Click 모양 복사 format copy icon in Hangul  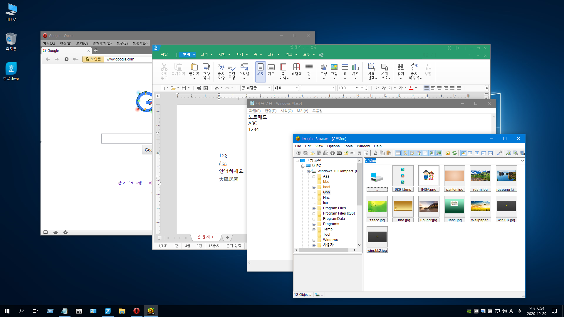(x=207, y=71)
